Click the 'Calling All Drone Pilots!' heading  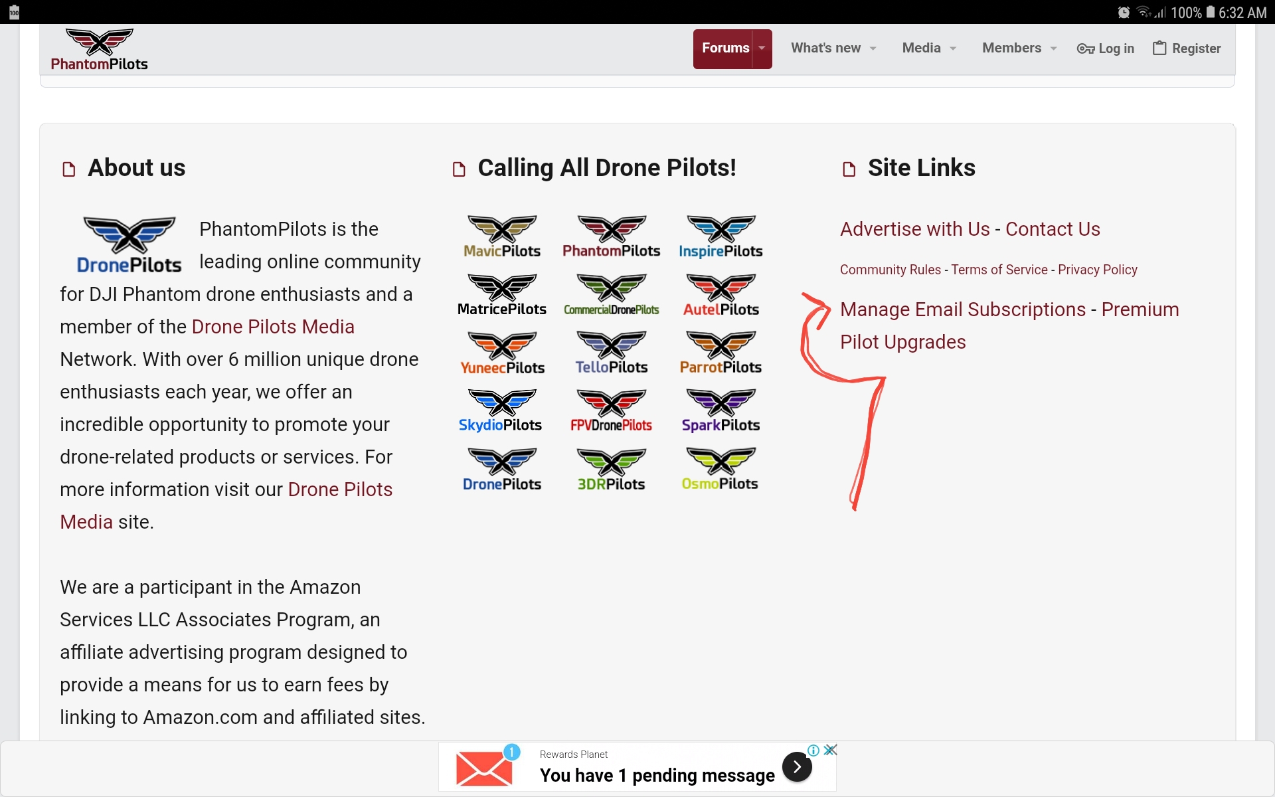tap(606, 168)
